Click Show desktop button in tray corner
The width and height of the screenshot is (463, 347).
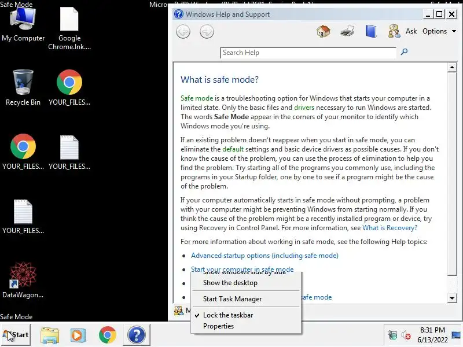pyautogui.click(x=456, y=335)
